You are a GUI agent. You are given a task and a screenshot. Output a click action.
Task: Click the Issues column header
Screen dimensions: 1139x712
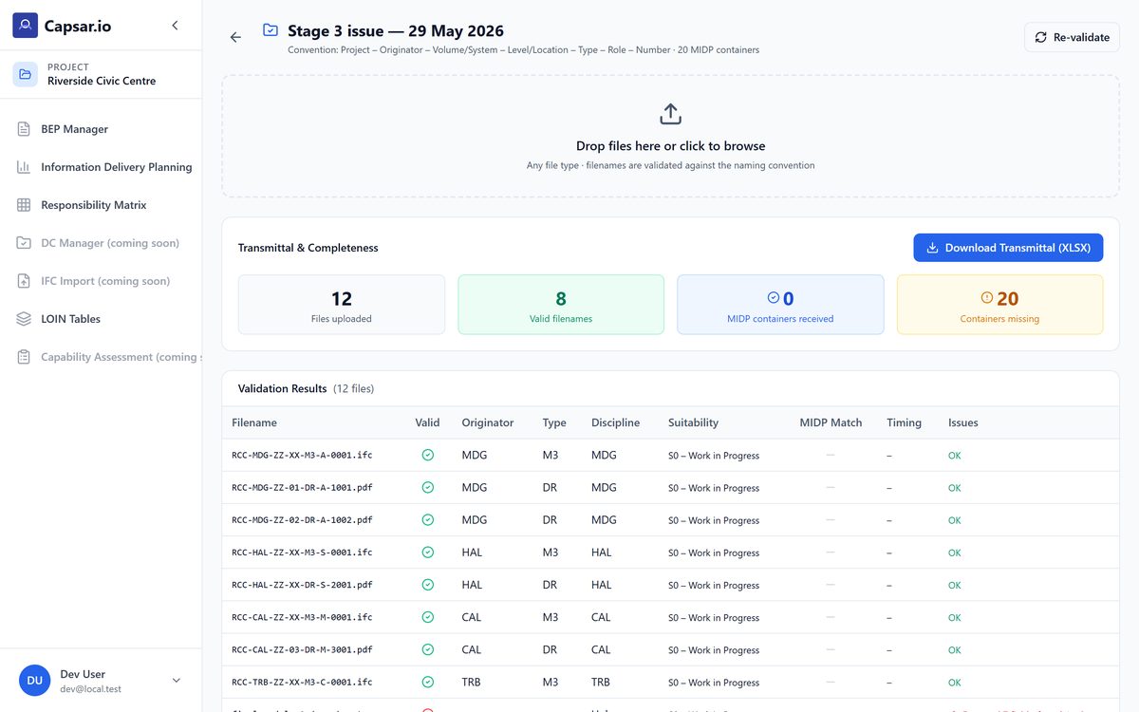pos(962,422)
